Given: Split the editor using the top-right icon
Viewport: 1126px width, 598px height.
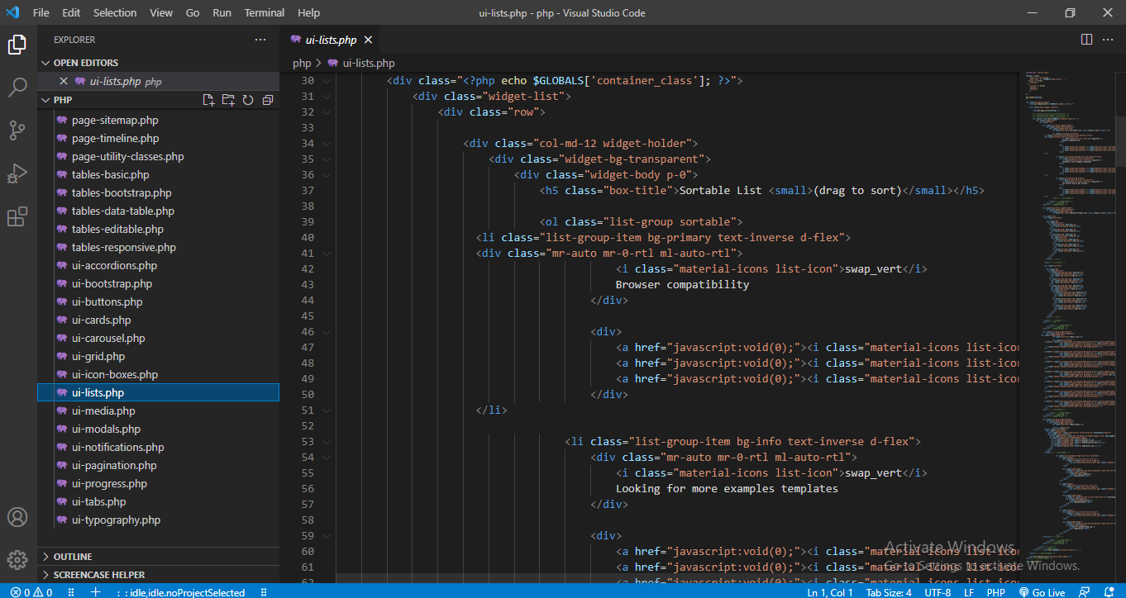Looking at the screenshot, I should click(x=1085, y=39).
